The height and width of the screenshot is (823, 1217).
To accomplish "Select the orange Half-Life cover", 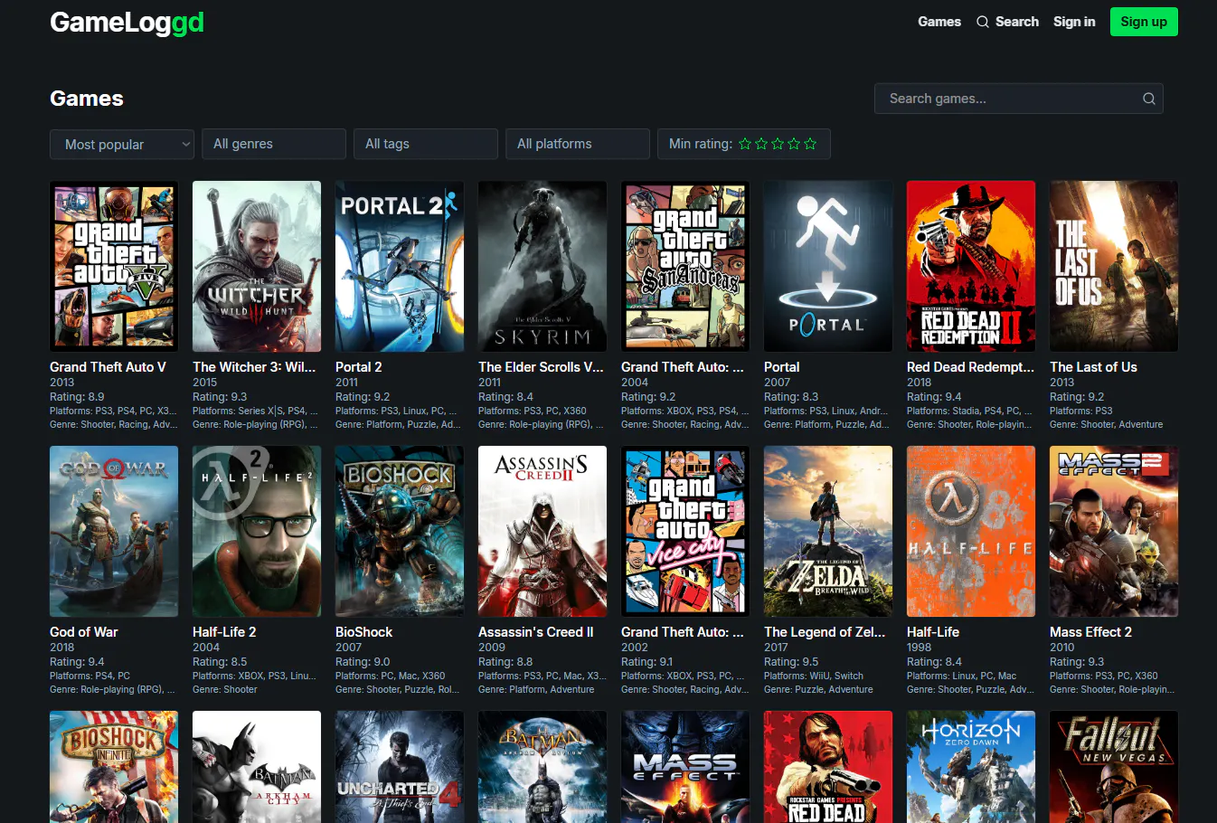I will click(x=971, y=531).
